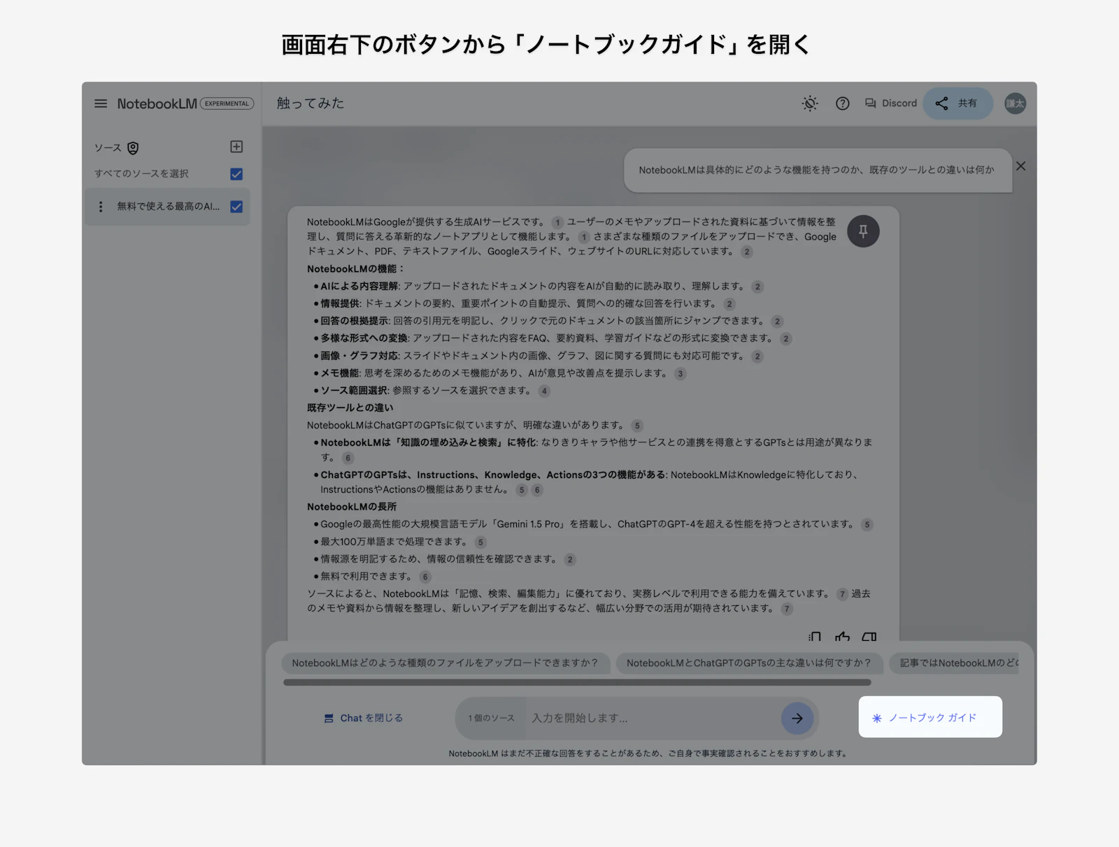
Task: Give the response a thumbs up
Action: pos(843,637)
